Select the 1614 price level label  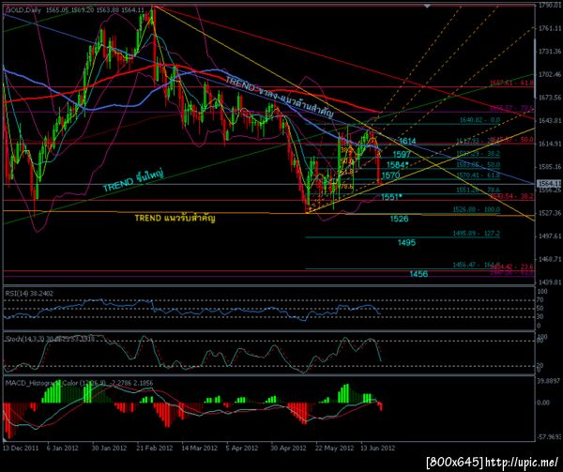tap(407, 141)
